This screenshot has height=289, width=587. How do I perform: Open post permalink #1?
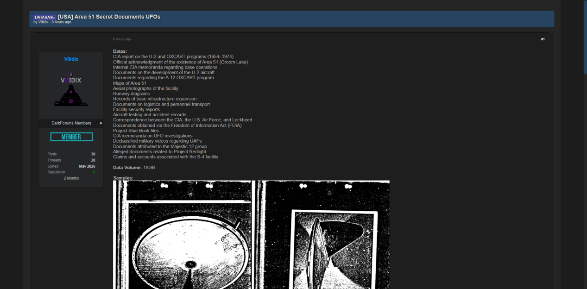click(543, 39)
